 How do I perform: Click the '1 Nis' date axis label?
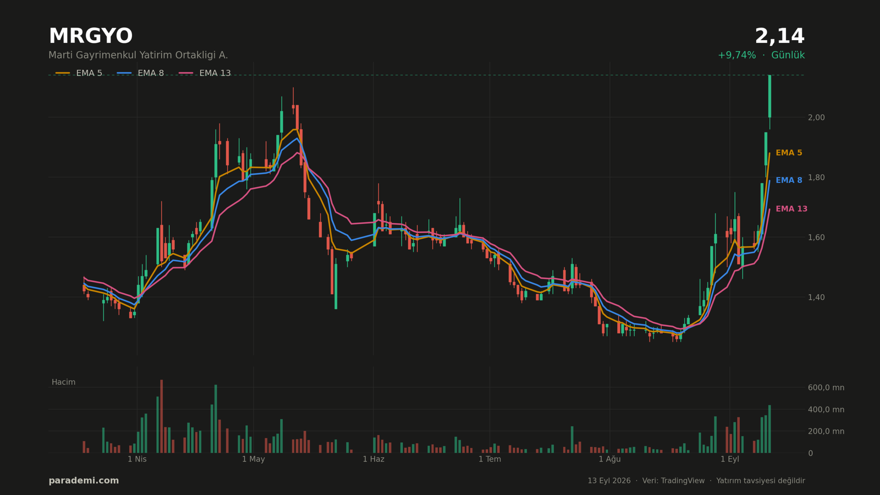(x=137, y=459)
